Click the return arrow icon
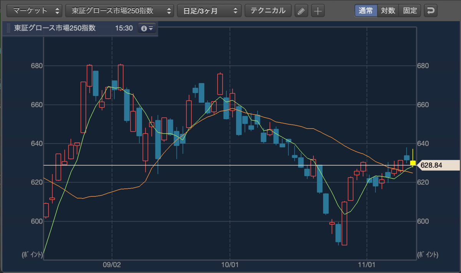The image size is (461, 273). 431,11
